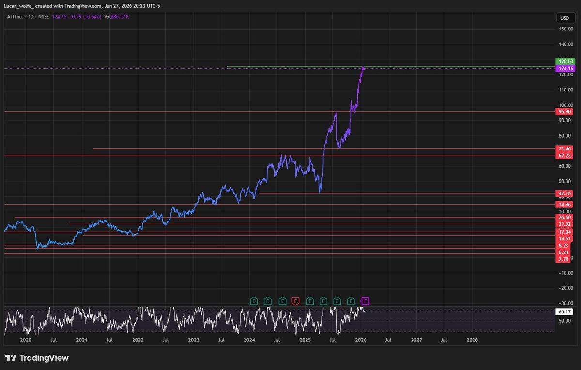Click the 2025 time axis label
Screen dimensions: 581x370
(305, 340)
